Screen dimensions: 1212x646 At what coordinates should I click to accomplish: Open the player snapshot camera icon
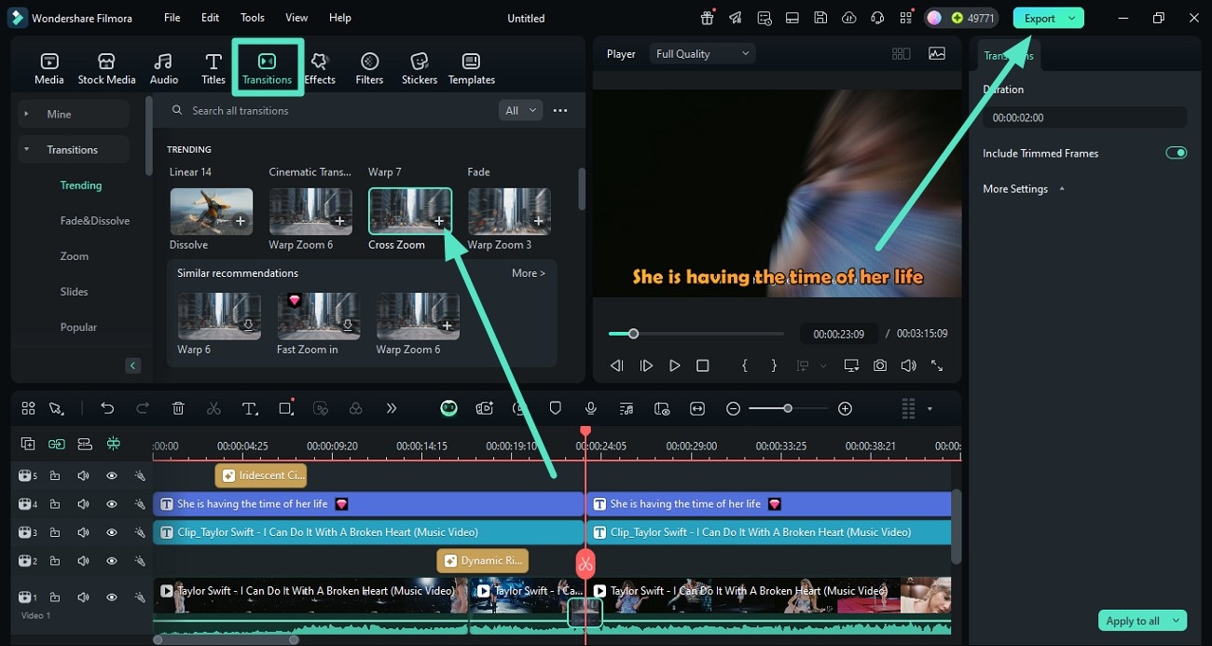pos(880,366)
